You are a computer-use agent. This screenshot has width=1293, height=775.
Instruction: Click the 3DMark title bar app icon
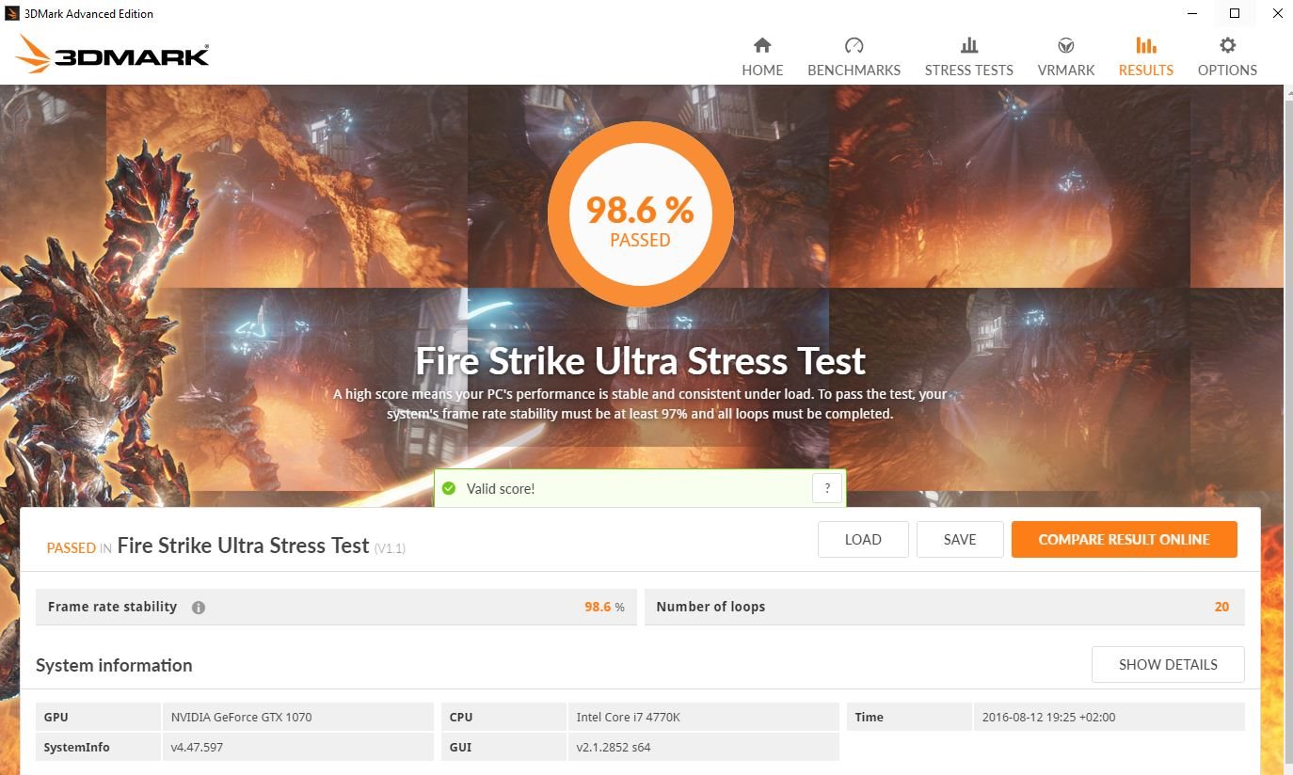[x=12, y=13]
